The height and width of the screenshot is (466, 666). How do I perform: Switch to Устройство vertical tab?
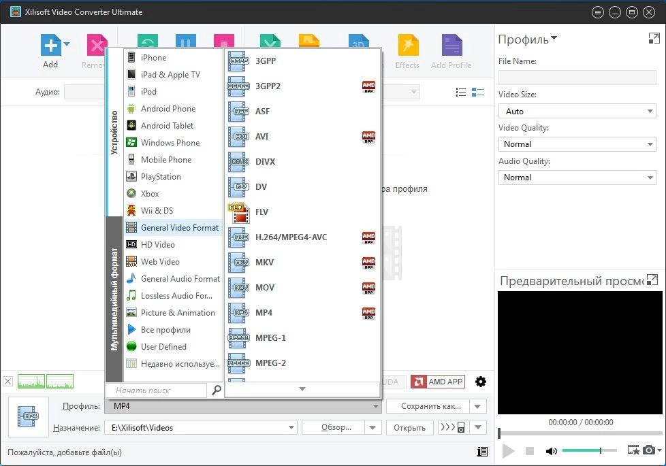point(114,133)
